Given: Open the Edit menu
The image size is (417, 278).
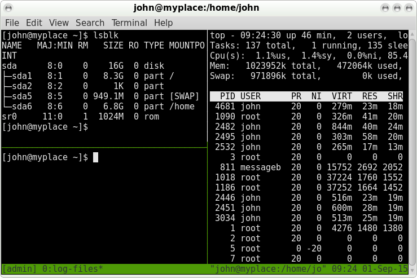Looking at the screenshot, I should click(34, 23).
